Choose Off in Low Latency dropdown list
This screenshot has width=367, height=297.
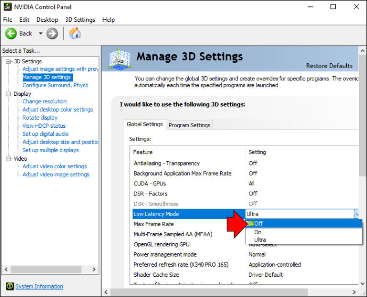304,224
